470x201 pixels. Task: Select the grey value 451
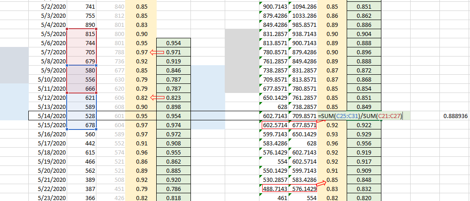tap(111, 189)
